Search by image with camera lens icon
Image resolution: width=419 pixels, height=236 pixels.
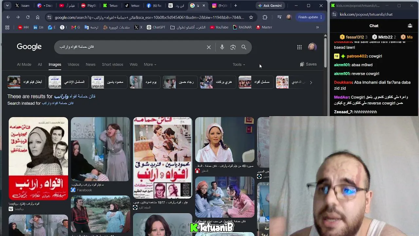coord(233,47)
